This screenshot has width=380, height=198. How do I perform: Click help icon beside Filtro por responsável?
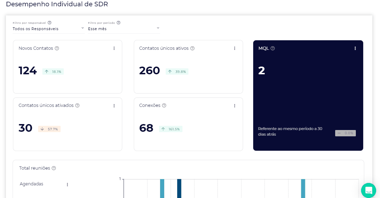coord(49,23)
